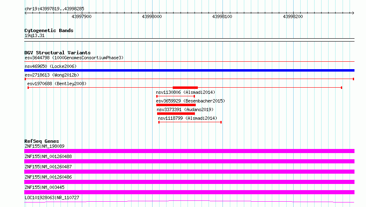366x207 pixels.
Task: Click the red esv3659929 variant bar
Action: [176, 105]
